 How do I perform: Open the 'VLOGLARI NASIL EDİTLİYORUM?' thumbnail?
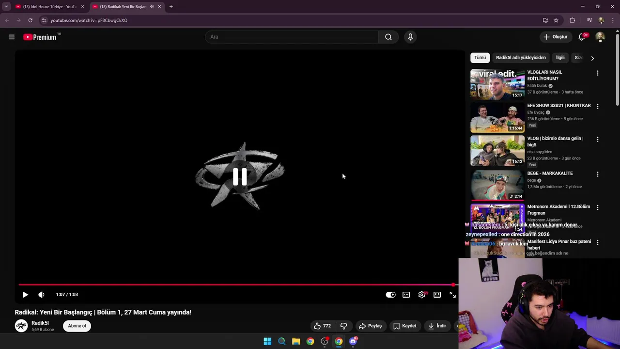tap(497, 84)
